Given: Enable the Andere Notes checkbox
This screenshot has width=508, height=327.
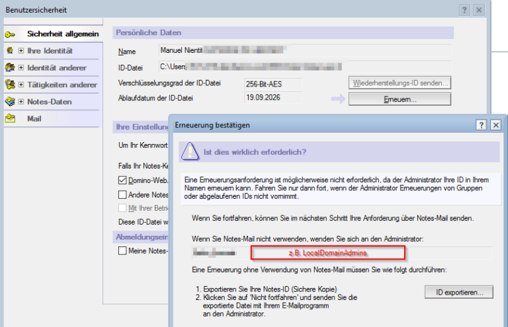Looking at the screenshot, I should tap(122, 194).
